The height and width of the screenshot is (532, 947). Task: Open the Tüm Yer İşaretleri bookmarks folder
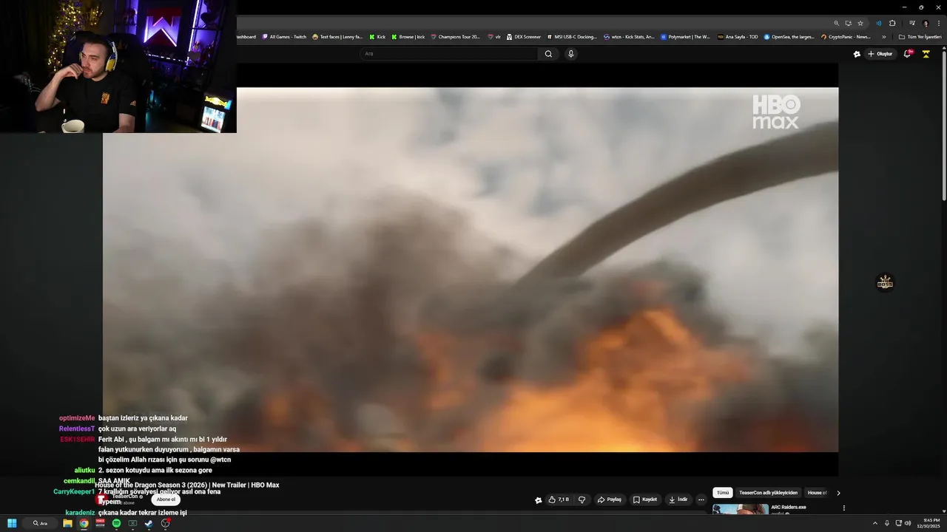pos(920,37)
